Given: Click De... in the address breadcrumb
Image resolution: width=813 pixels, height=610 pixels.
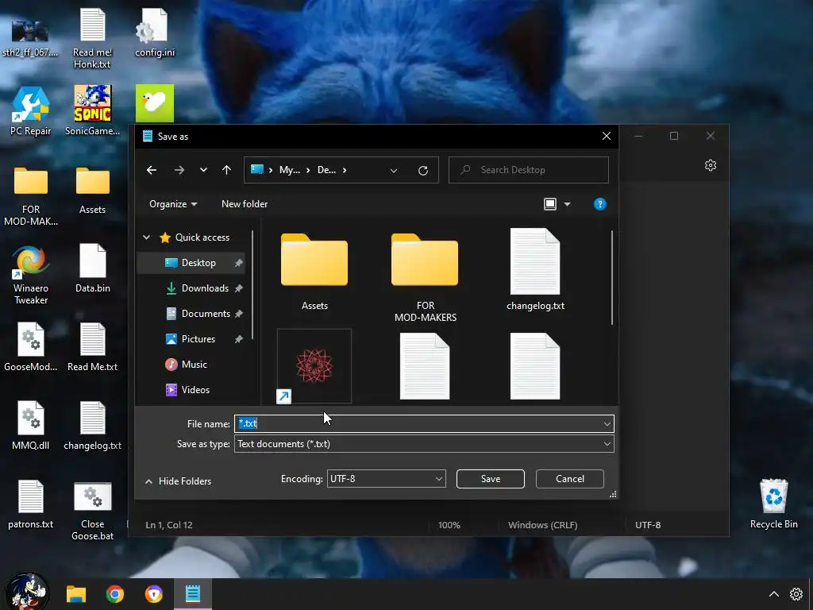Looking at the screenshot, I should point(326,170).
